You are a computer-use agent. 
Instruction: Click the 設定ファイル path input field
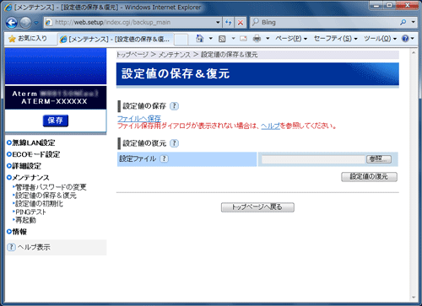313,159
